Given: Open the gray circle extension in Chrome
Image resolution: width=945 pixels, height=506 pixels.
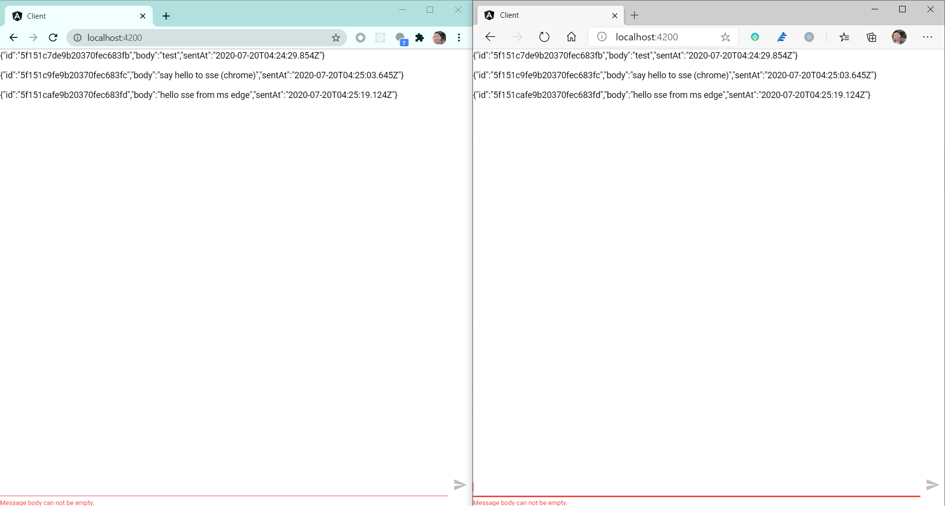Looking at the screenshot, I should 360,38.
